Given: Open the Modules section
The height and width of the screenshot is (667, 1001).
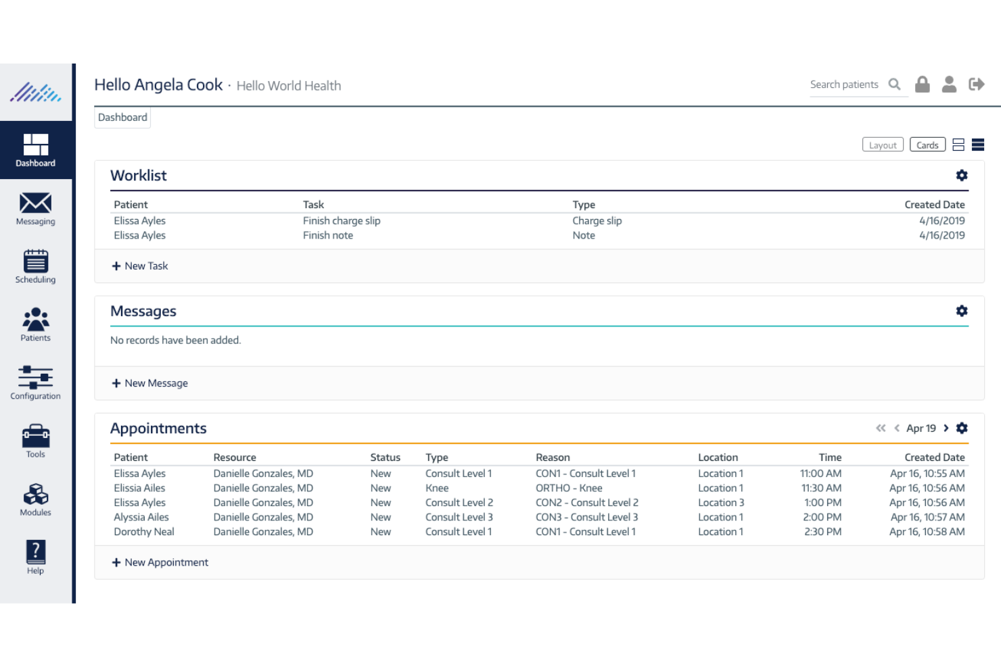Looking at the screenshot, I should click(x=34, y=498).
